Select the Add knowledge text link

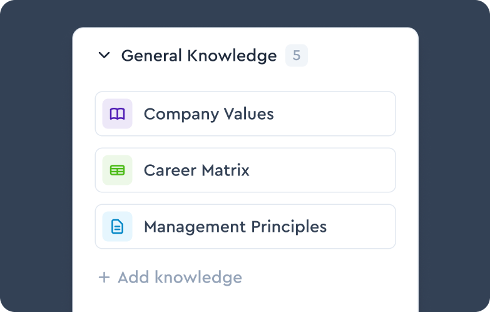[180, 278]
